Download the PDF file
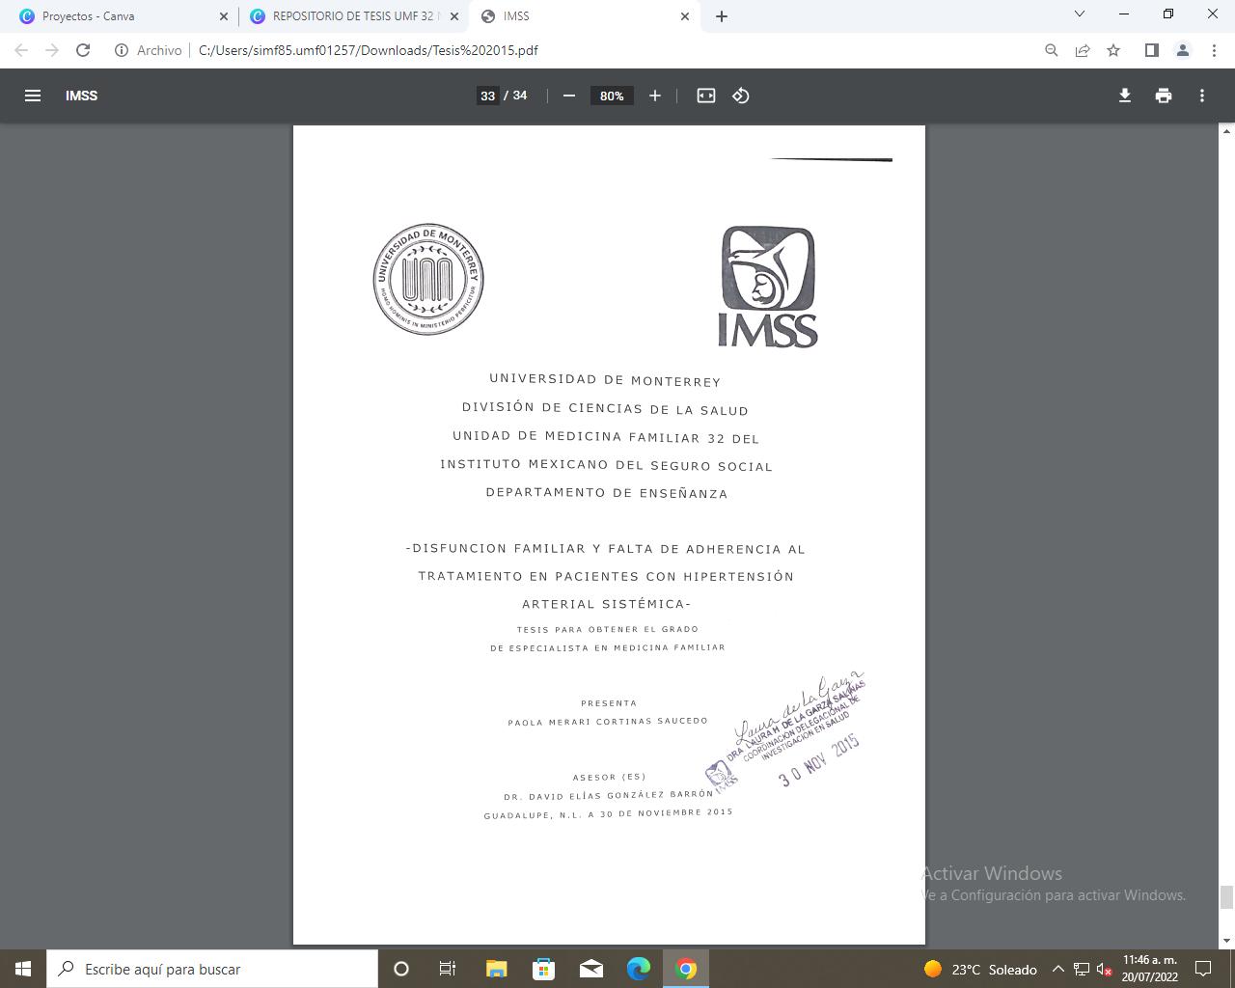The height and width of the screenshot is (988, 1235). click(x=1125, y=96)
